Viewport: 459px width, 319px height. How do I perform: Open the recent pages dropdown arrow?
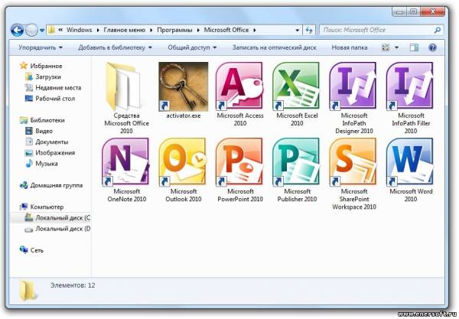[x=42, y=30]
